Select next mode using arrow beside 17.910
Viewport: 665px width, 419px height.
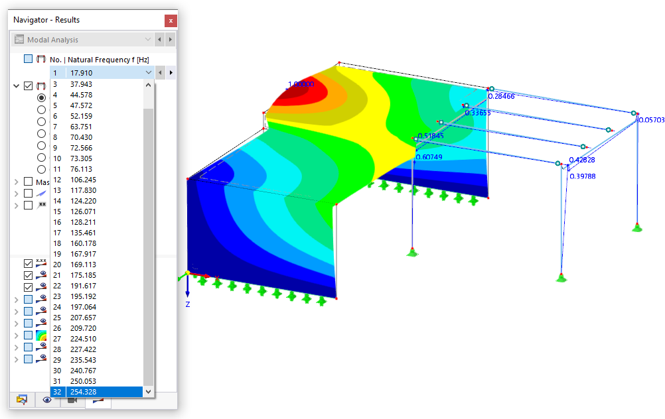coord(171,72)
